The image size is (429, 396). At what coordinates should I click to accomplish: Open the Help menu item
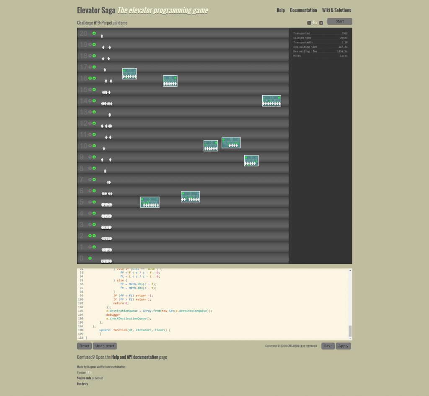[x=280, y=10]
